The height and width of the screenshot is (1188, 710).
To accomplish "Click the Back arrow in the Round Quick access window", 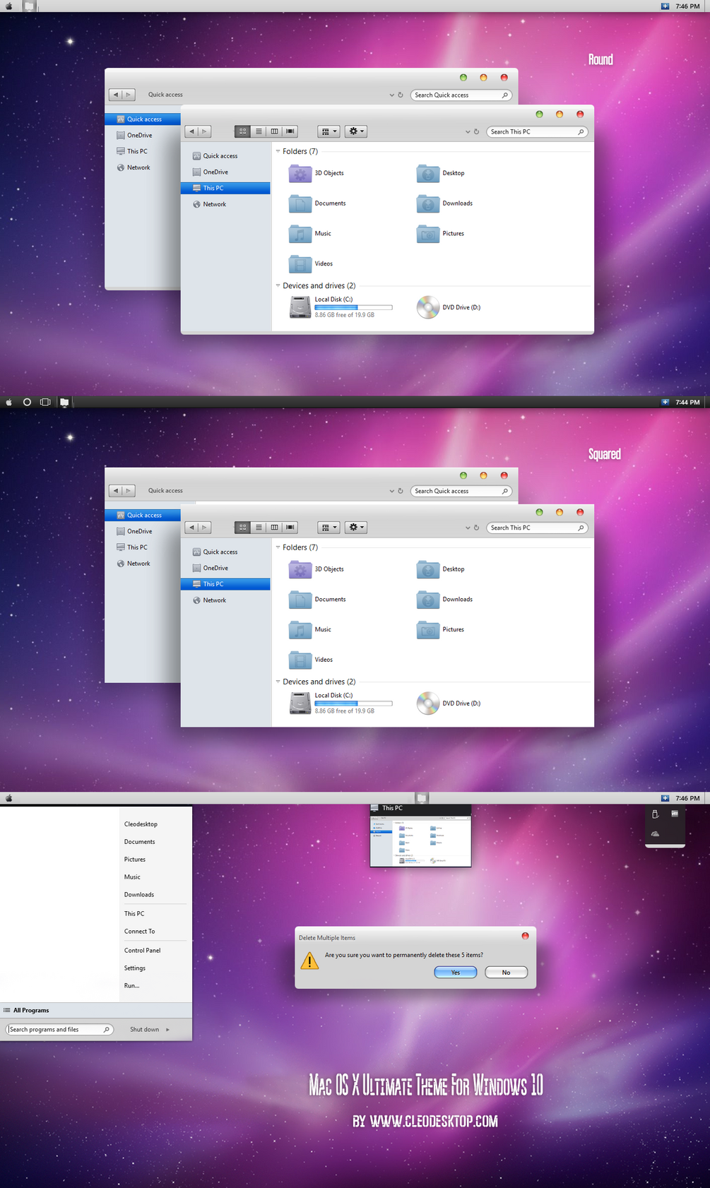I will coord(116,95).
